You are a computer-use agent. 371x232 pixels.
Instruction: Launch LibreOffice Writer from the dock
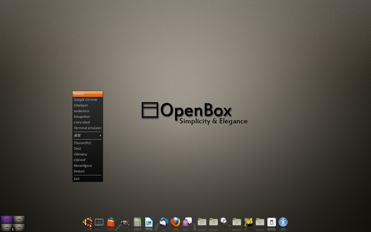(x=149, y=222)
